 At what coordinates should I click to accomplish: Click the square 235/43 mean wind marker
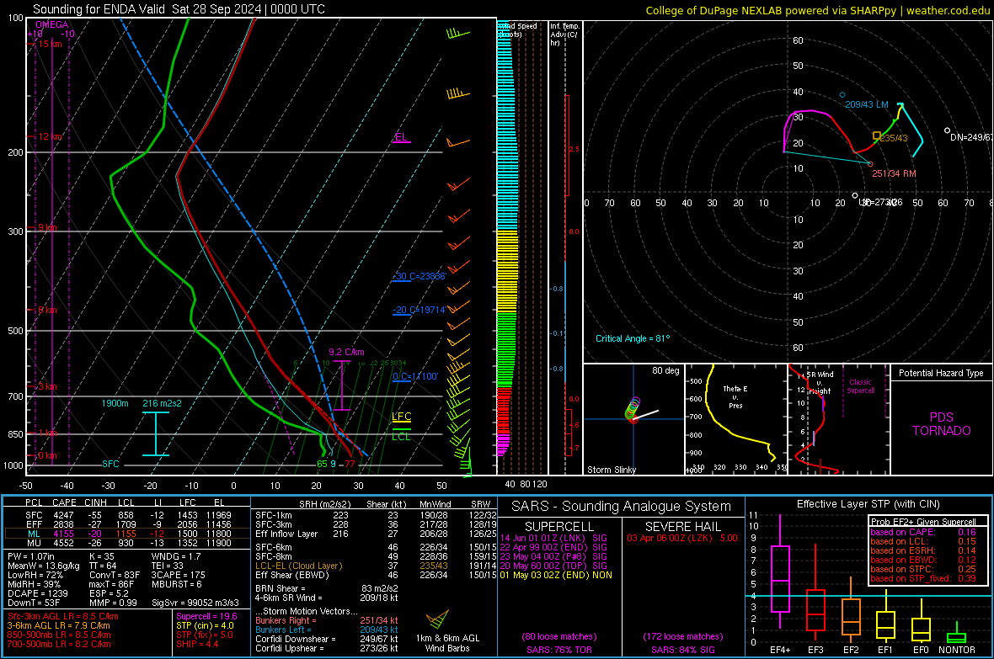(877, 136)
